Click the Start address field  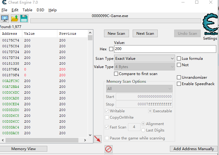tap(144, 97)
